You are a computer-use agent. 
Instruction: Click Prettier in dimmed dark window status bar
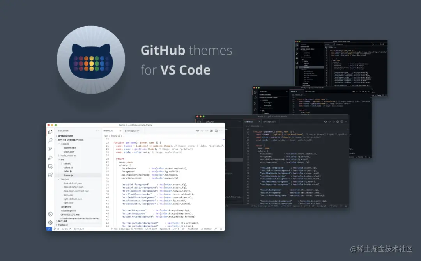click(333, 206)
